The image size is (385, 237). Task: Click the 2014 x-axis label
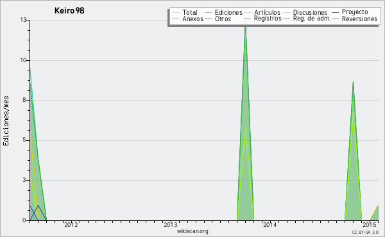pos(270,224)
